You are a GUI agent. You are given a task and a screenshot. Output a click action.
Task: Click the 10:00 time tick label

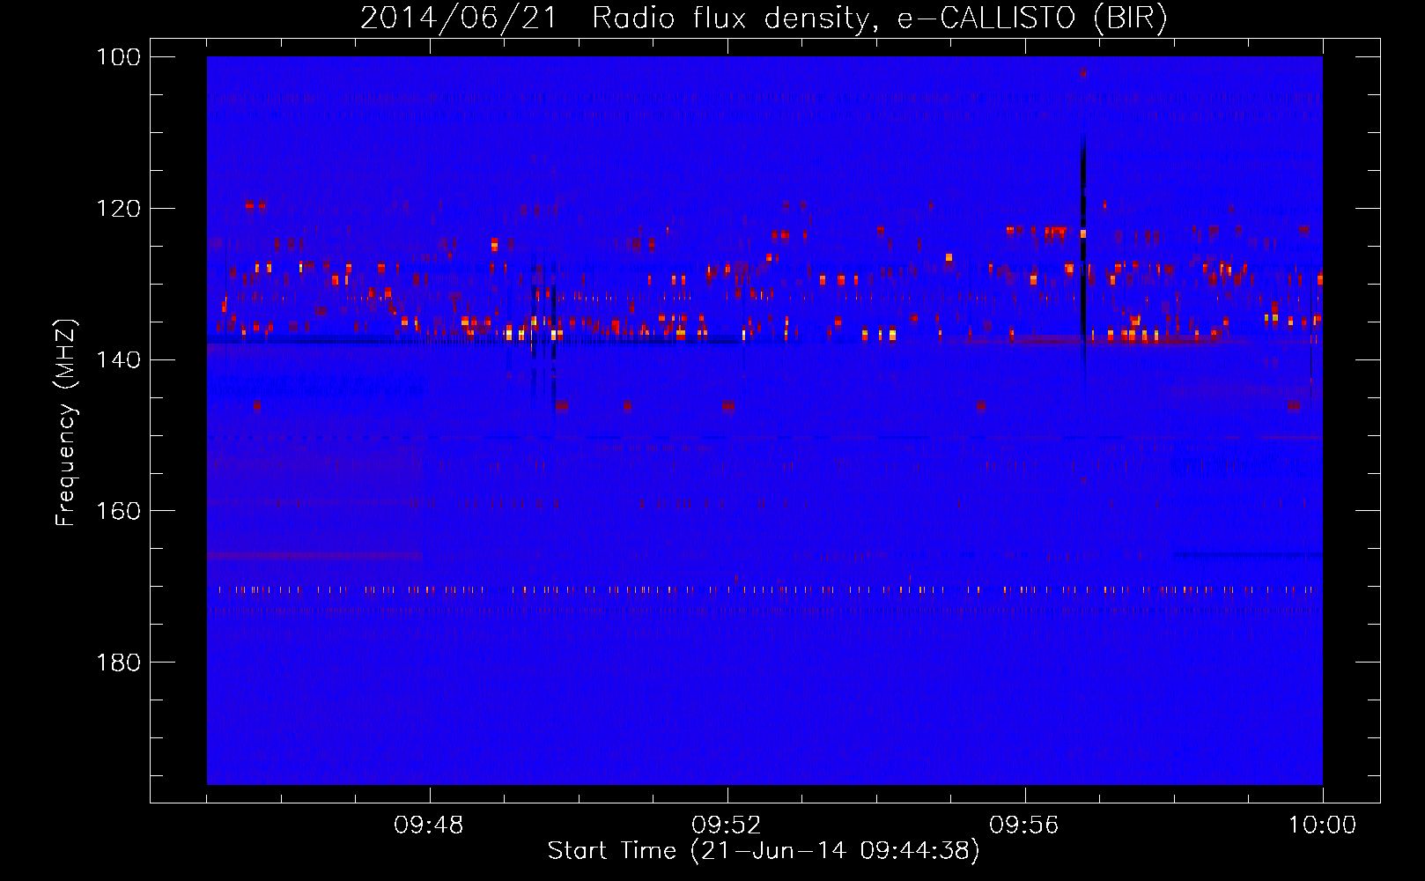[x=1322, y=825]
